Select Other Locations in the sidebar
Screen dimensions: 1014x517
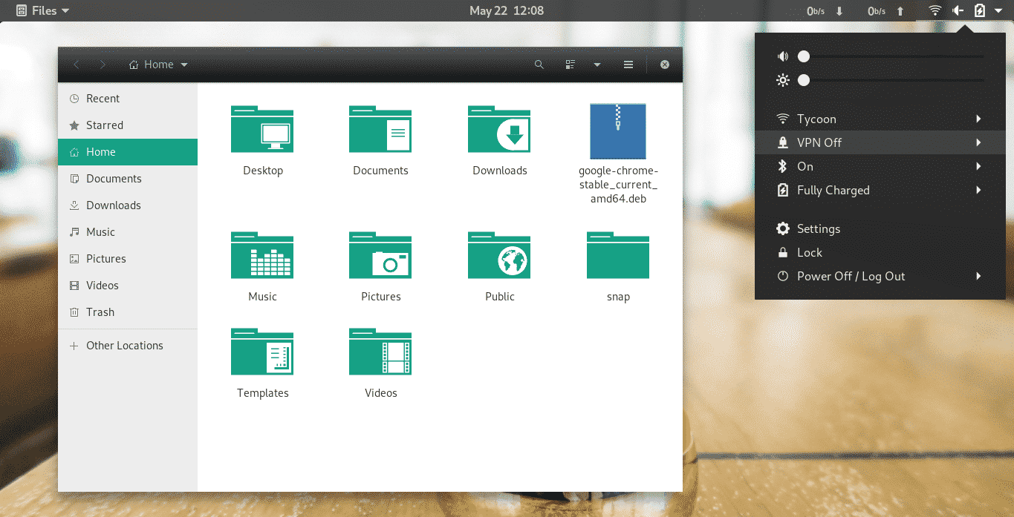(124, 345)
